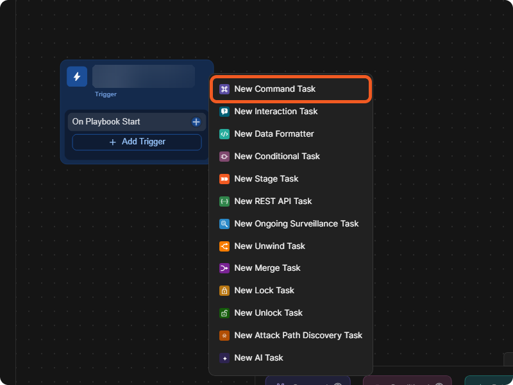Select New Stage Task entry
The width and height of the screenshot is (513, 385).
290,179
